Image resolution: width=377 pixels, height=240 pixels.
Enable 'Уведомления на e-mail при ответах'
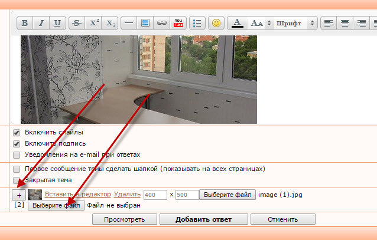click(x=17, y=154)
